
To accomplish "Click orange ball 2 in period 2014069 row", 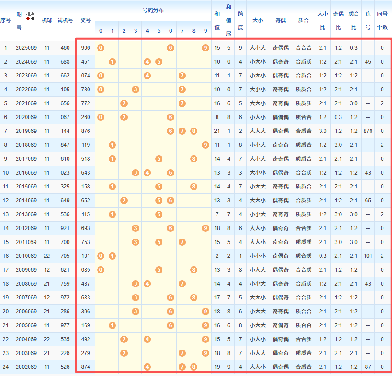I will click(124, 201).
